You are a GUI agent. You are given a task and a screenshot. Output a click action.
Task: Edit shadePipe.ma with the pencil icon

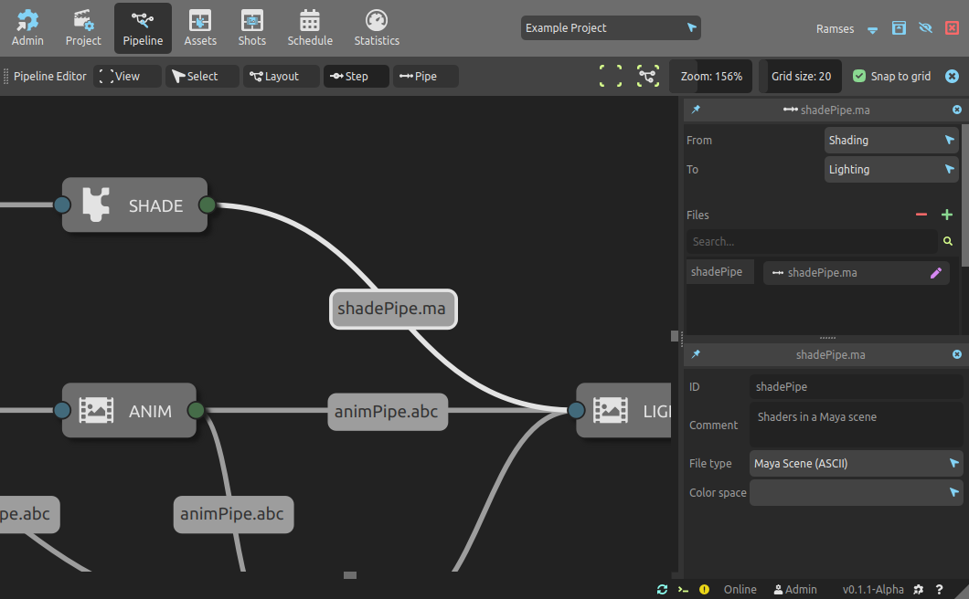tap(935, 272)
